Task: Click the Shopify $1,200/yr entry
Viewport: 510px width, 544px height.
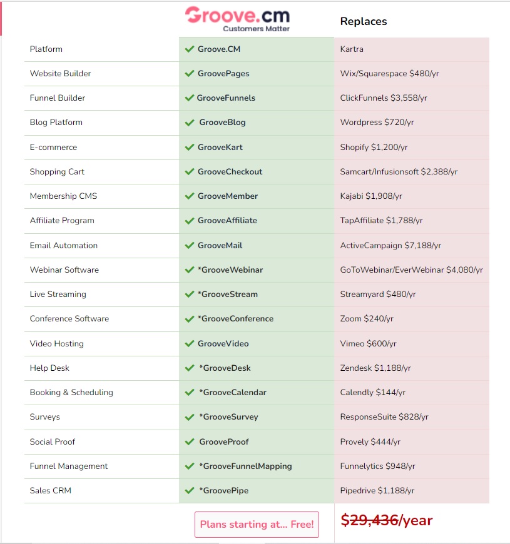Action: 374,148
